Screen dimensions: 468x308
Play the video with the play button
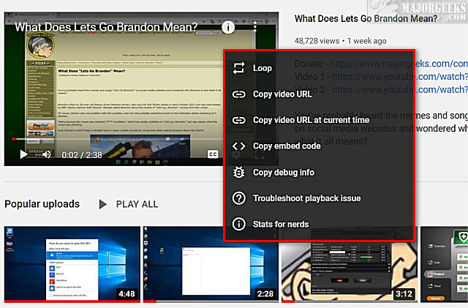click(23, 154)
